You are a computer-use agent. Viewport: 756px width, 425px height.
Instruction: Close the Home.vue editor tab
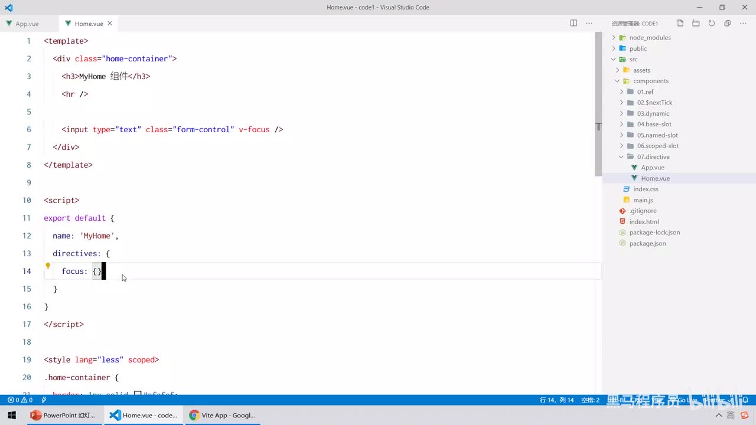point(110,24)
